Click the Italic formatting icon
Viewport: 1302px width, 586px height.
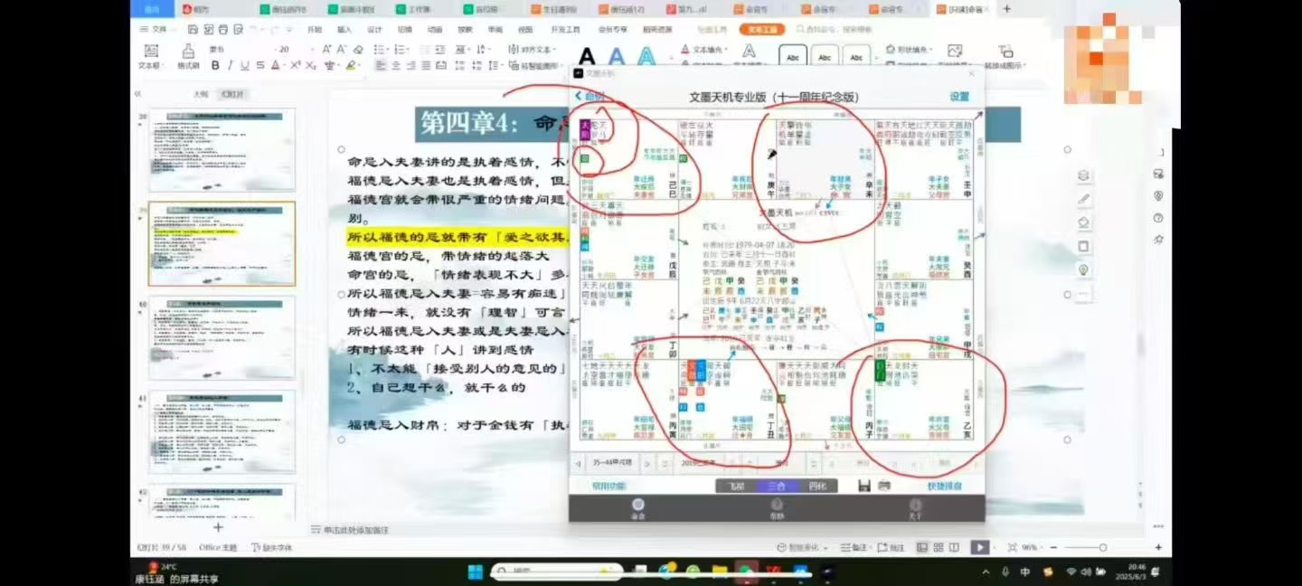[231, 65]
